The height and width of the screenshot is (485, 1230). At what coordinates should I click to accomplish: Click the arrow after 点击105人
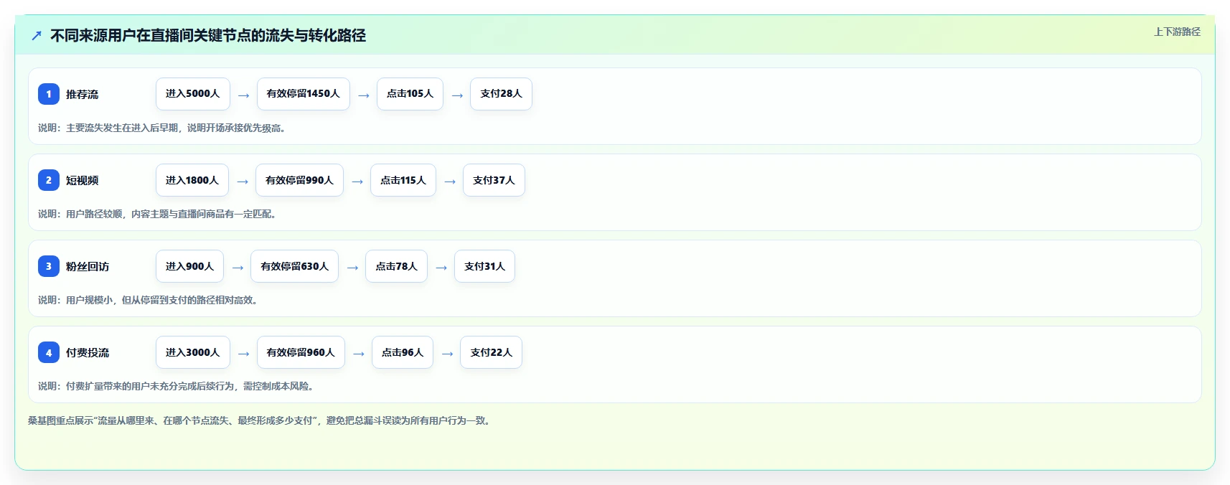click(x=456, y=95)
